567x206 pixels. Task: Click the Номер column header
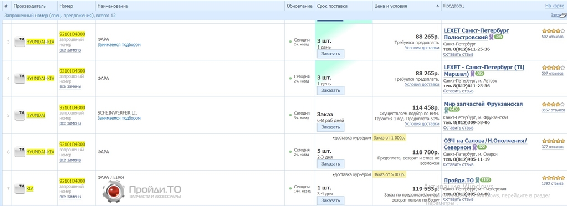(x=66, y=6)
